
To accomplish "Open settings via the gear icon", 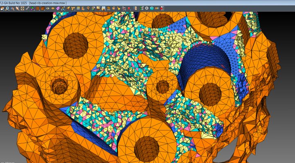I will coord(146,8).
